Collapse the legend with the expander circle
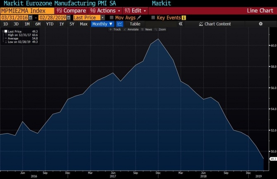 coord(3,31)
